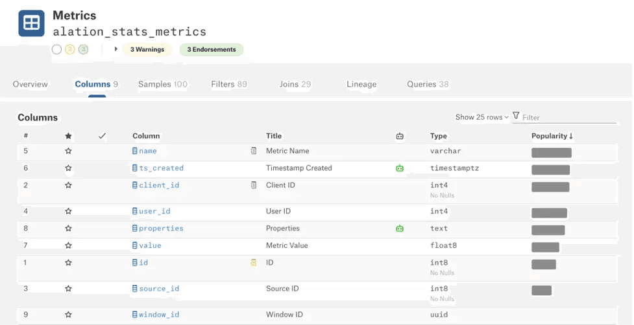Star the name column row

(68, 151)
